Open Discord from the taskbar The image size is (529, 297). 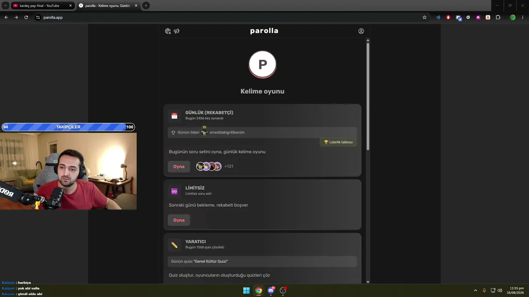(x=271, y=290)
